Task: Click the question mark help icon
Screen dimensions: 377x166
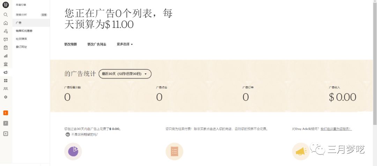Action: (67, 134)
